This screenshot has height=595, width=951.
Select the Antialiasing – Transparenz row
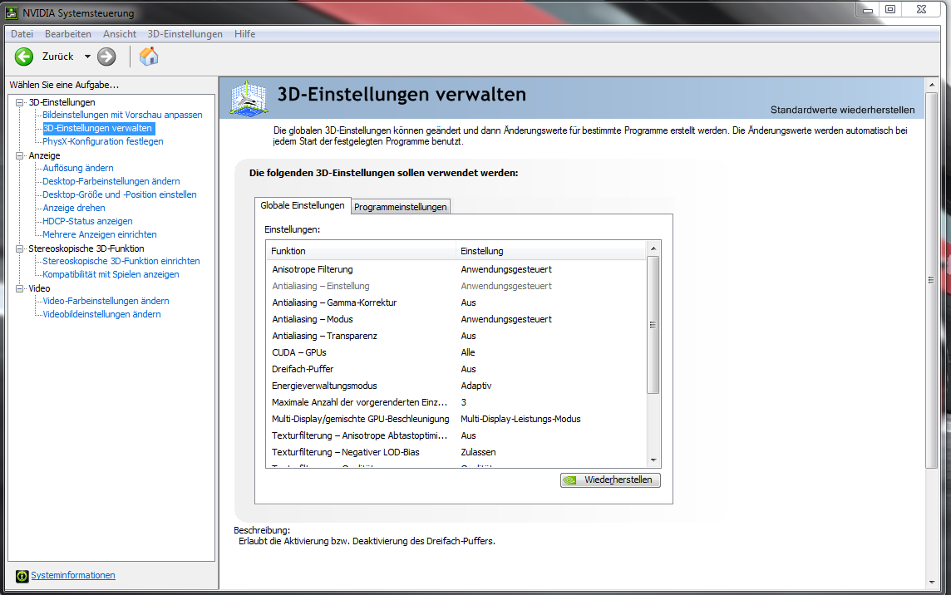point(456,336)
